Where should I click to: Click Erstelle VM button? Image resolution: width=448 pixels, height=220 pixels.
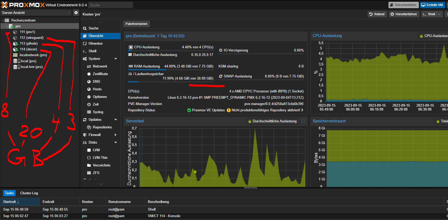tap(432, 5)
